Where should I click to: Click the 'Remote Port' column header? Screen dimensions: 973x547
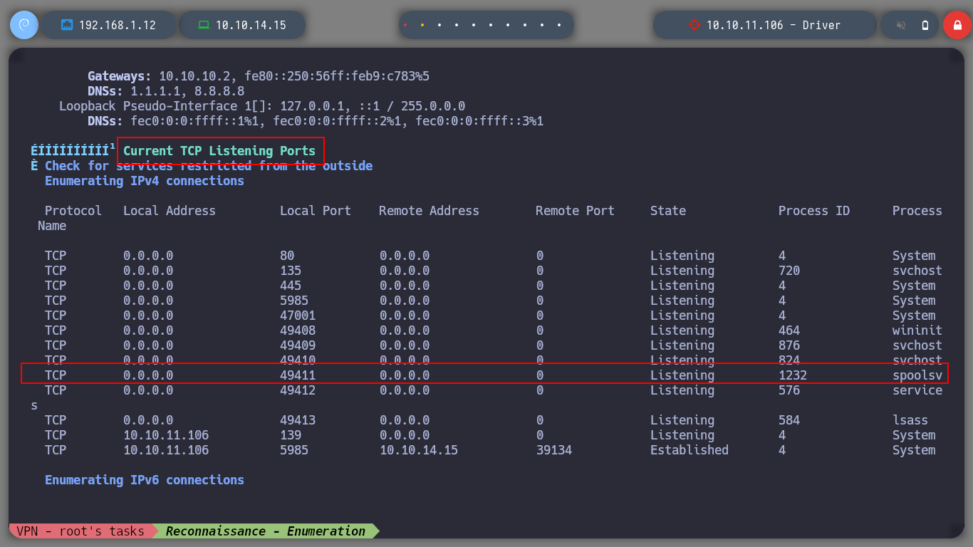(576, 211)
